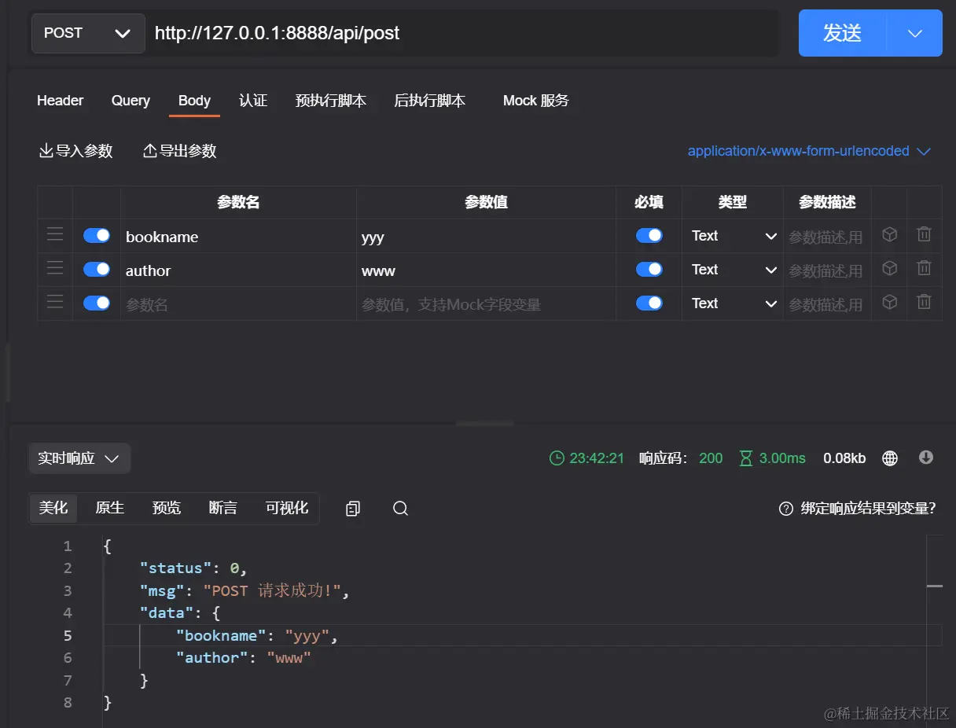This screenshot has width=956, height=728.
Task: Toggle the enable switch on the empty row
Action: point(97,303)
